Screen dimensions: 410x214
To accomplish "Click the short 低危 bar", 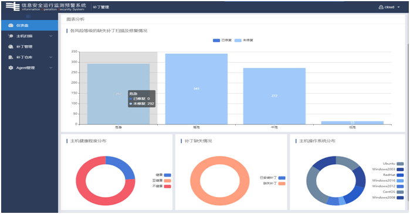I will [x=352, y=123].
